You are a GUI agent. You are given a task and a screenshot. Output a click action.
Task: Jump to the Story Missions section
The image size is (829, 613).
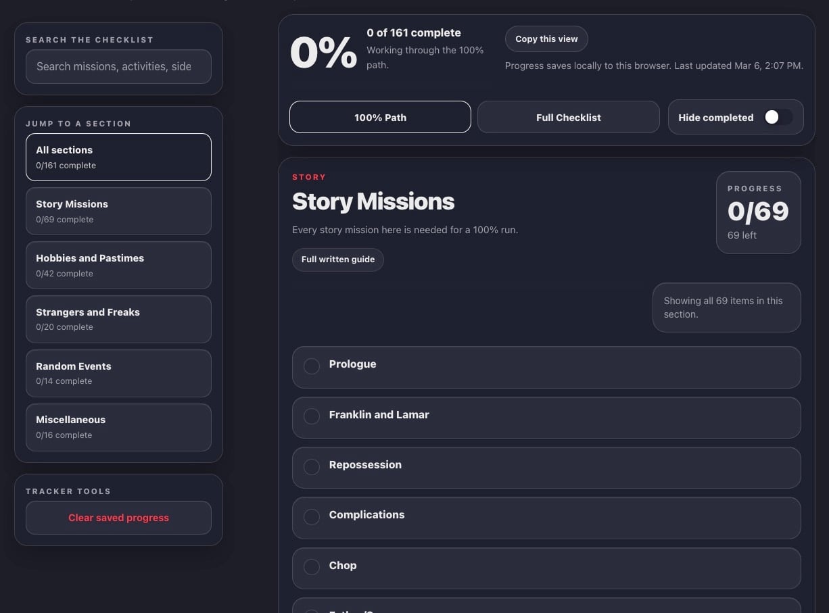click(118, 211)
